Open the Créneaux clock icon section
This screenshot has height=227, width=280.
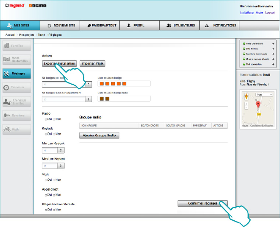(17, 87)
